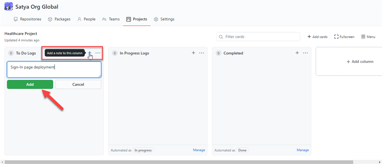
Task: Click Add cards button
Action: coord(317,37)
